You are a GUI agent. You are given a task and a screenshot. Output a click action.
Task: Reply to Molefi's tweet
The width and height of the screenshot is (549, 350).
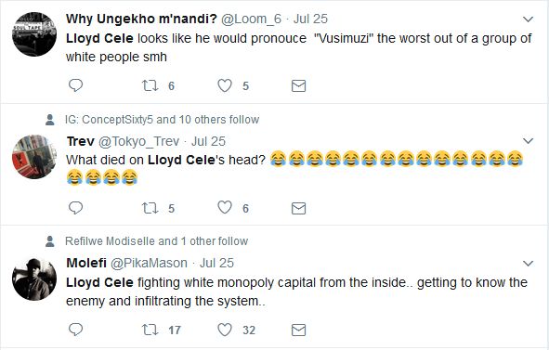pyautogui.click(x=75, y=330)
